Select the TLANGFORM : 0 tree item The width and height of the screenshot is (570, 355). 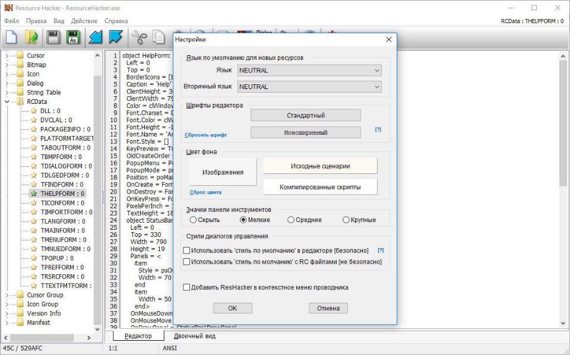point(63,221)
